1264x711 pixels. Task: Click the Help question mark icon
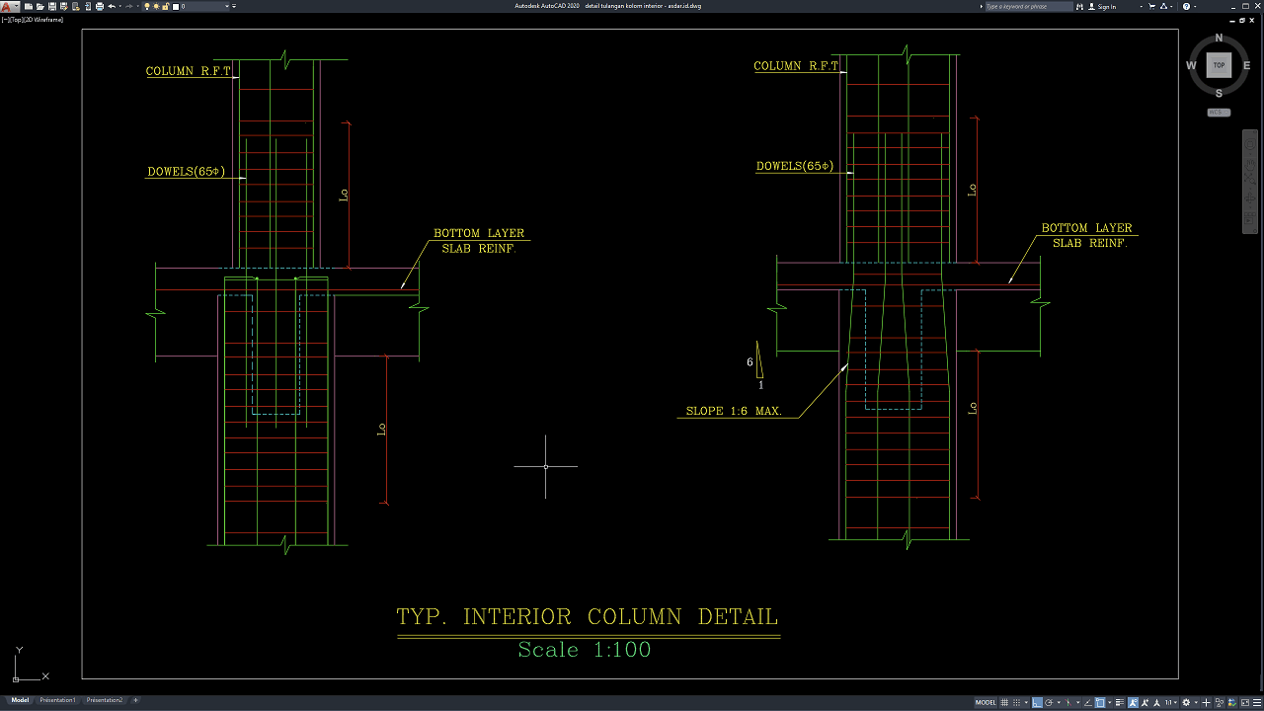point(1186,6)
